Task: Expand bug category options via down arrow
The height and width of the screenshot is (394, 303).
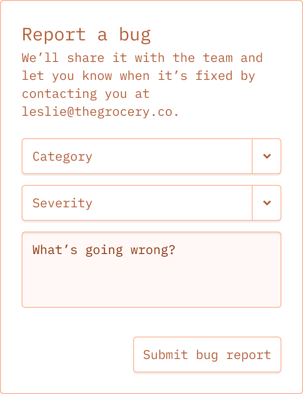Action: [267, 156]
